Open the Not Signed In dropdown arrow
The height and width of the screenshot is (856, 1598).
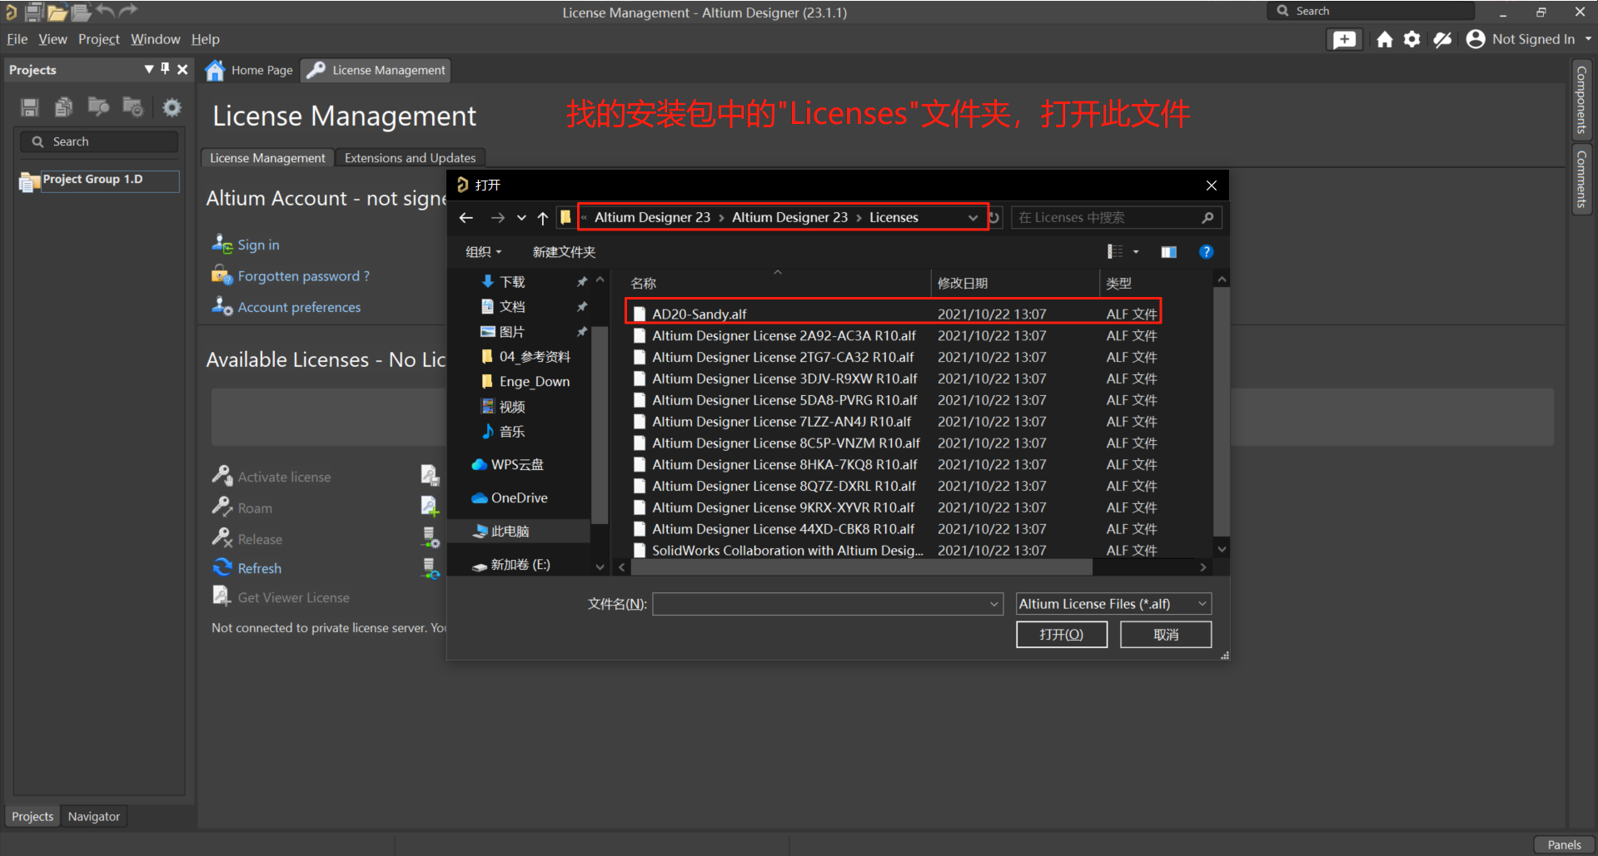coord(1588,39)
